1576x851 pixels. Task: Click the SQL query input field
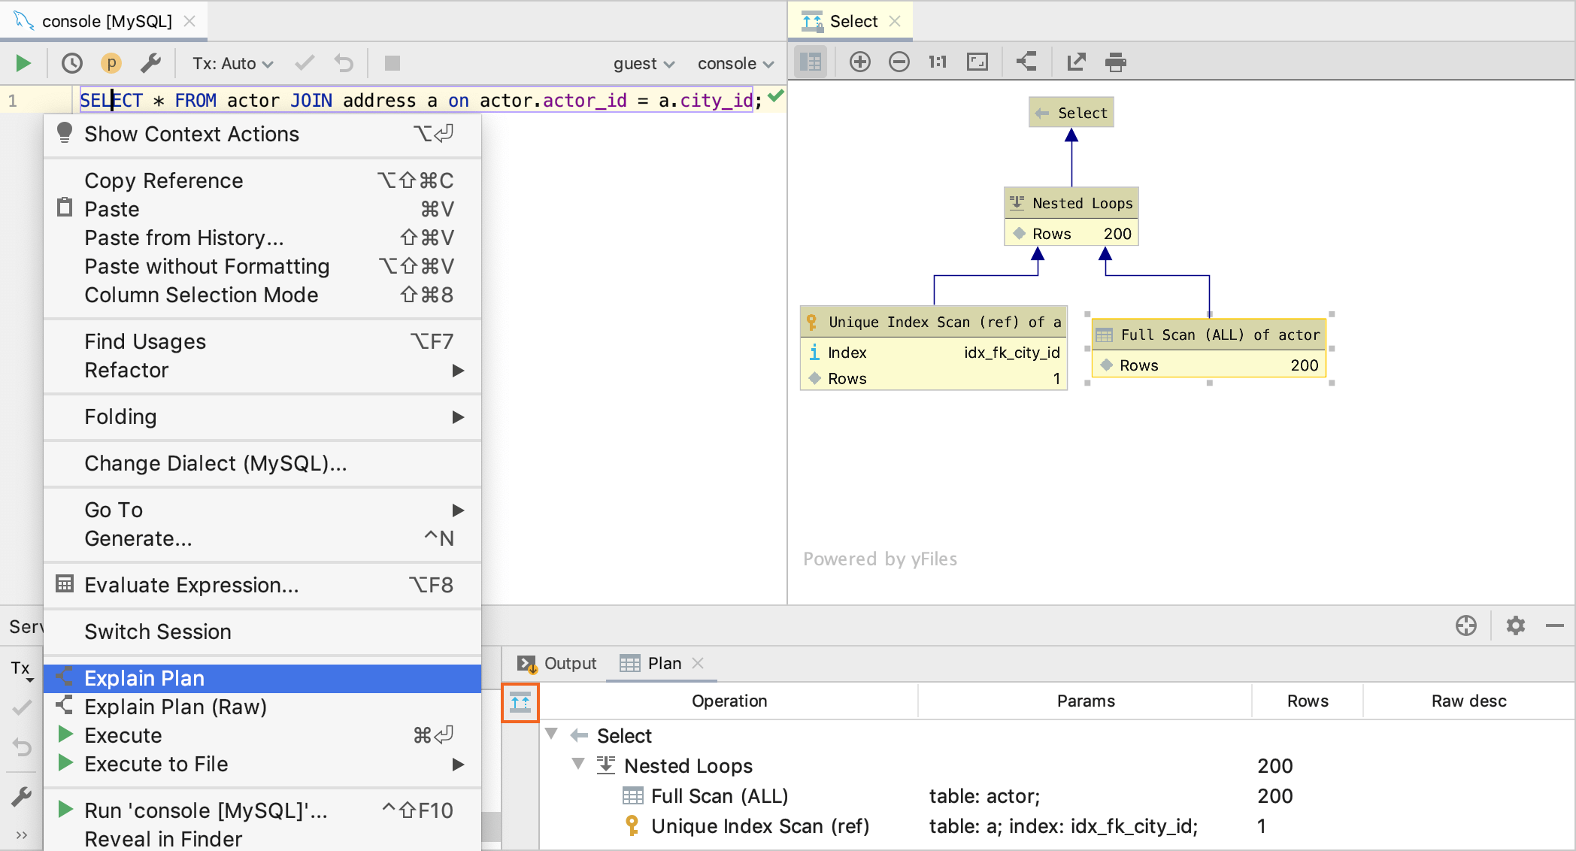pos(418,99)
